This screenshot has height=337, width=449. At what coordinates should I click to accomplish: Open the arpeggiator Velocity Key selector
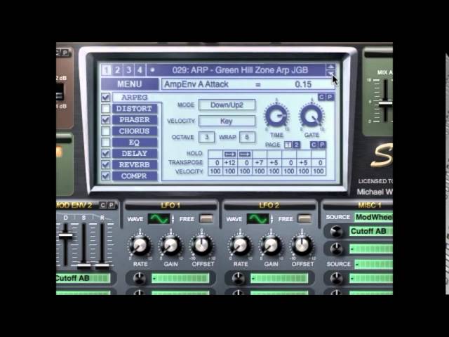(227, 121)
